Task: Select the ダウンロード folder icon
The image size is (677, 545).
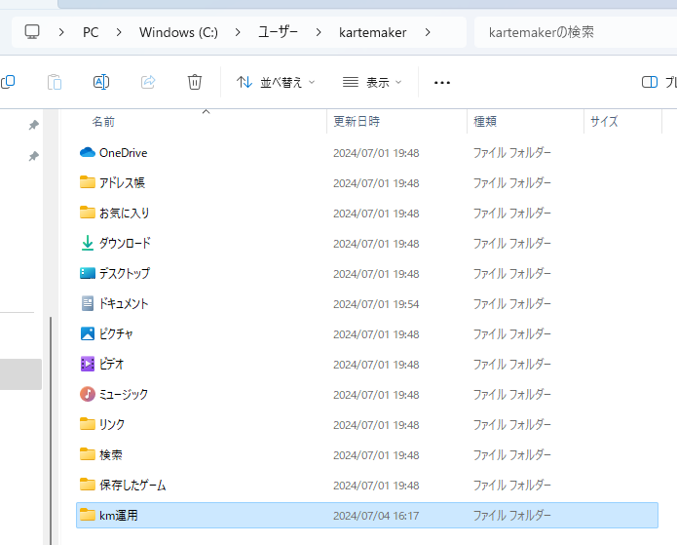Action: tap(88, 243)
